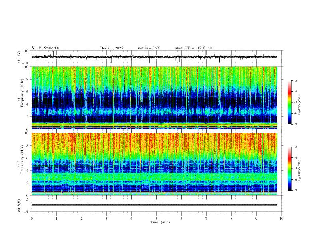317x245 pixels.
Task: Click the "-7" tick on ch.1 colorbar
Action: click(x=295, y=125)
